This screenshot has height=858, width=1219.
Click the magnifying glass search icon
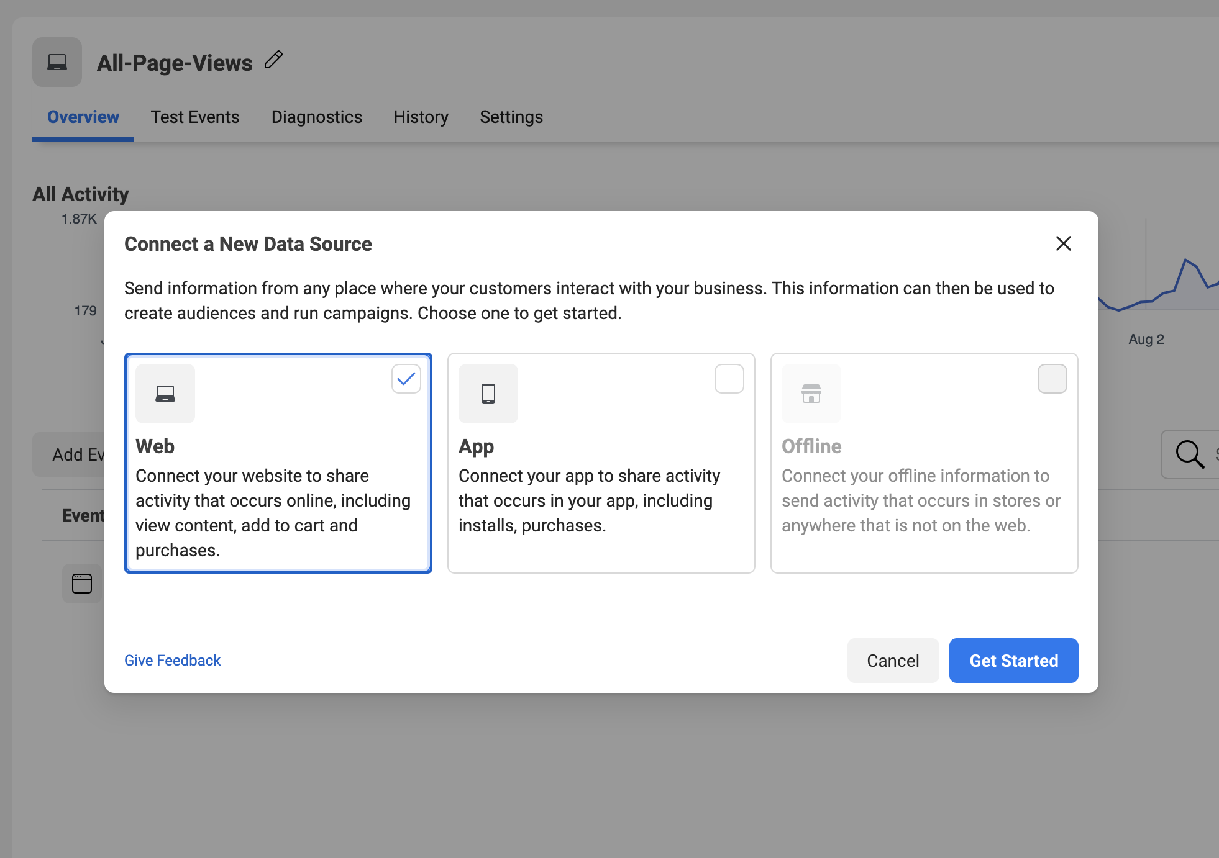[x=1189, y=454]
